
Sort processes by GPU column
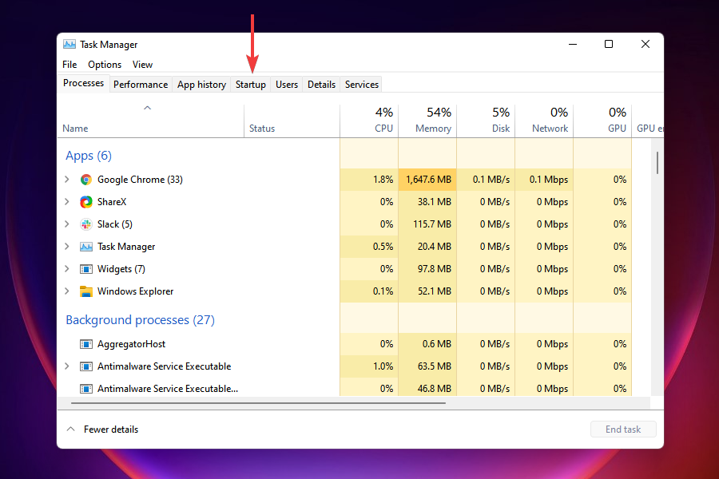click(602, 121)
